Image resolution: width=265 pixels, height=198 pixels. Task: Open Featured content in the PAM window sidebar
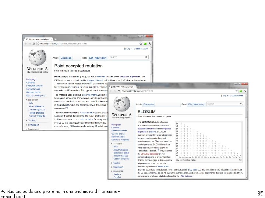point(35,86)
